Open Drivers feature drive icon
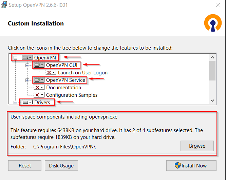The width and height of the screenshot is (226, 180). pyautogui.click(x=27, y=102)
